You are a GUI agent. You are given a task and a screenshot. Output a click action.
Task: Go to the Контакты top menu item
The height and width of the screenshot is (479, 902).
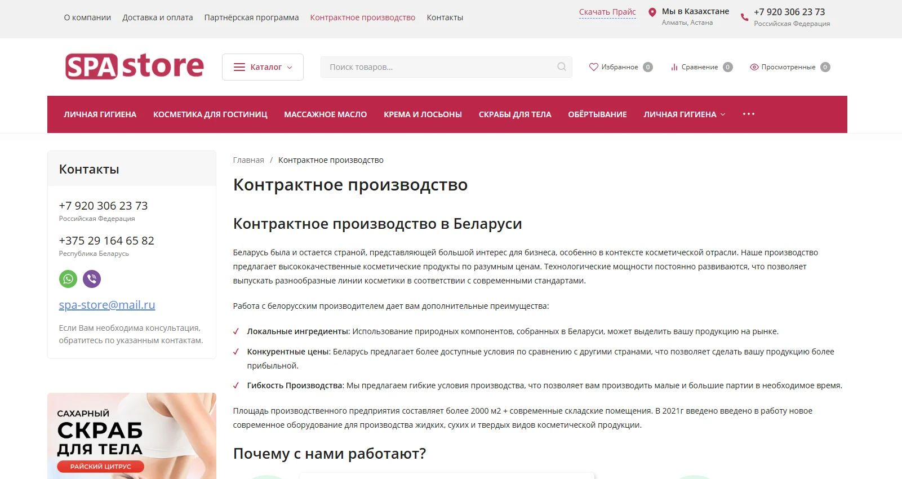[445, 17]
